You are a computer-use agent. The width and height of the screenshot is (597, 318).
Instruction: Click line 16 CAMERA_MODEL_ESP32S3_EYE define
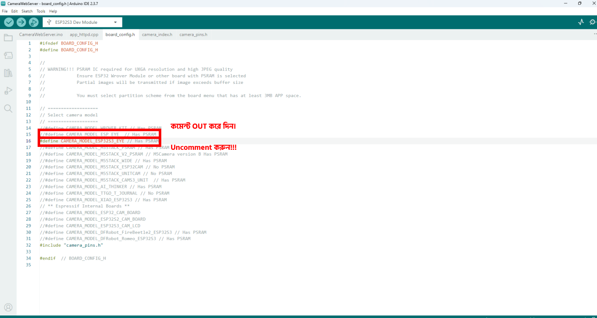pyautogui.click(x=92, y=141)
